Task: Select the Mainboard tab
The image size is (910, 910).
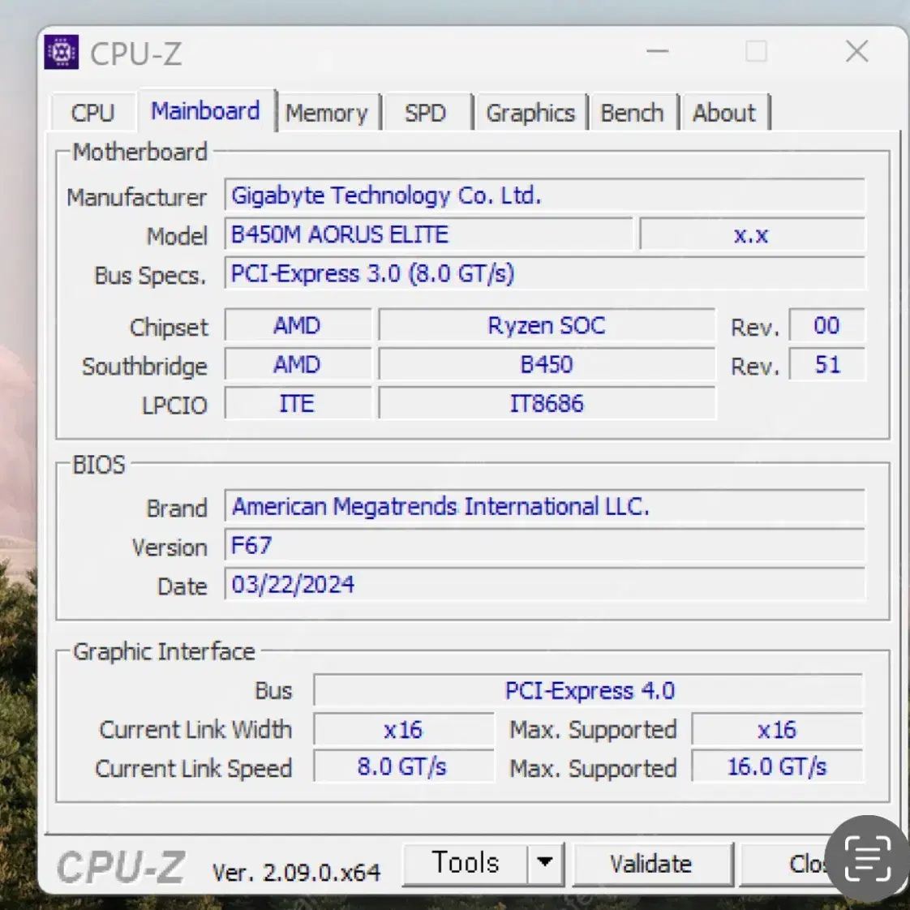Action: point(205,110)
